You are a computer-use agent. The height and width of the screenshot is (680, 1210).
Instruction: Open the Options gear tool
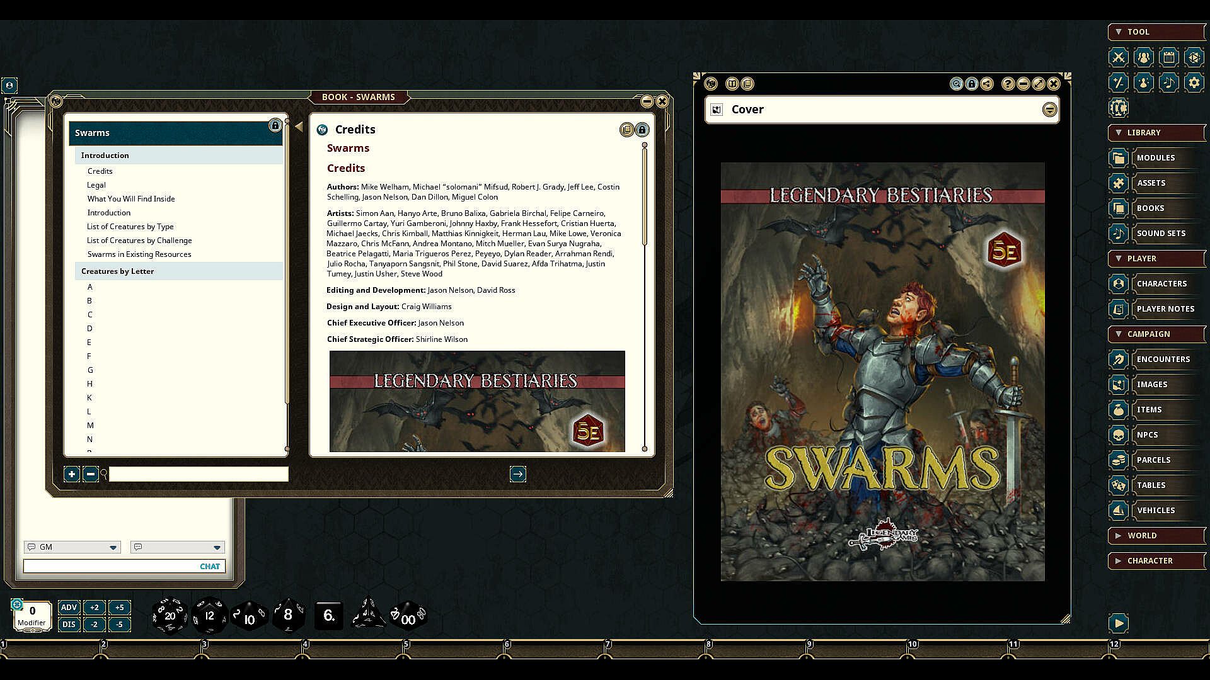[x=1194, y=82]
